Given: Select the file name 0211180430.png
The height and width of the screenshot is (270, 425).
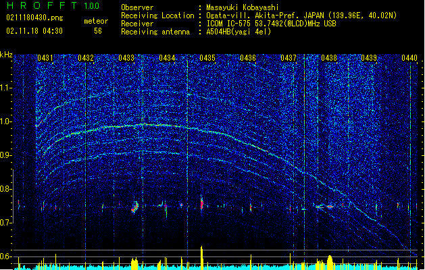Looking at the screenshot, I should (34, 18).
